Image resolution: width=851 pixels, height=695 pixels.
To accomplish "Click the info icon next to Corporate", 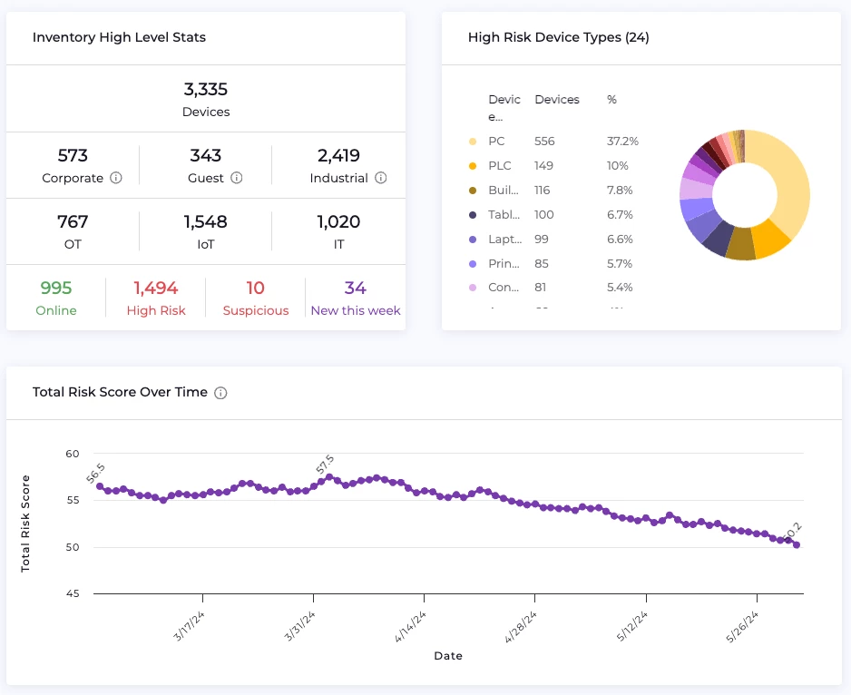I will (x=116, y=178).
